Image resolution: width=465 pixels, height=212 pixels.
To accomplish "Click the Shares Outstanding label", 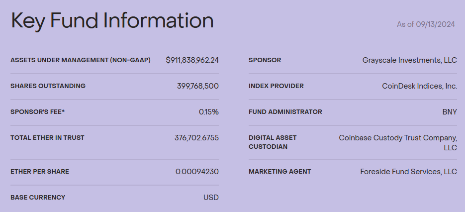I will pyautogui.click(x=48, y=86).
